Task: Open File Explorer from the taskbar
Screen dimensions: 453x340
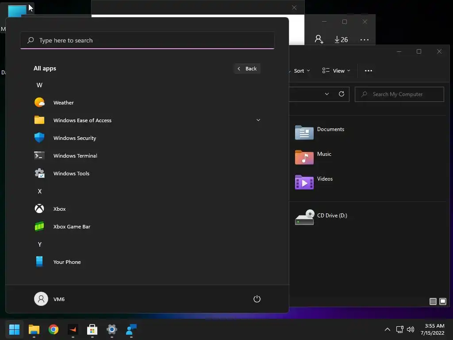Action: (x=34, y=329)
